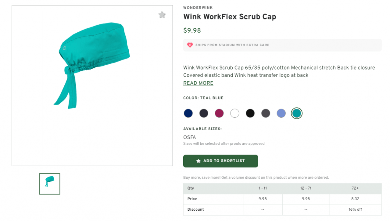This screenshot has height=221, width=390.
Task: Open the READ MORE product description link
Action: 198,83
